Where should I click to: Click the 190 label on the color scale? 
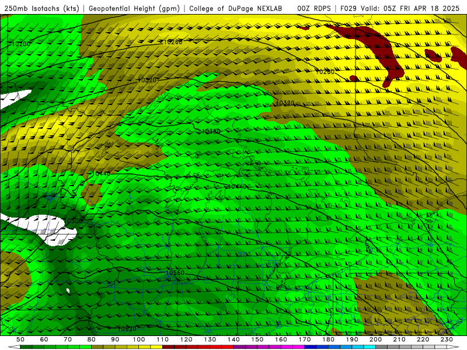352,339
